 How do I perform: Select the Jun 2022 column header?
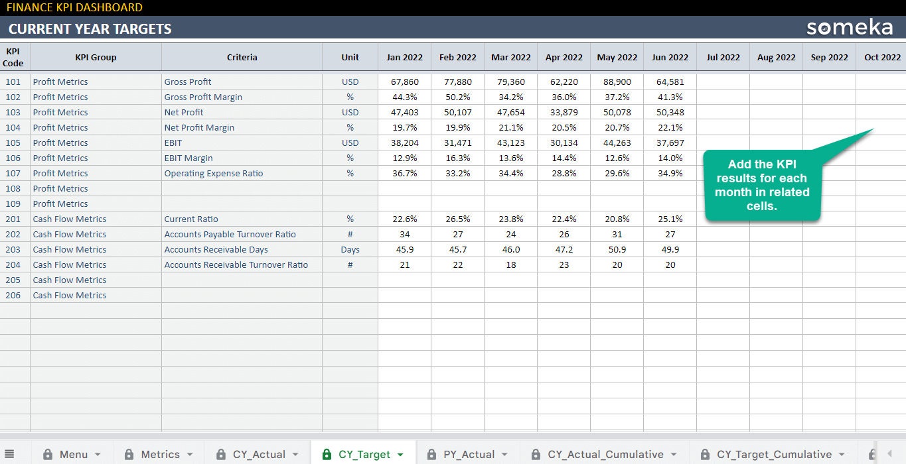670,57
